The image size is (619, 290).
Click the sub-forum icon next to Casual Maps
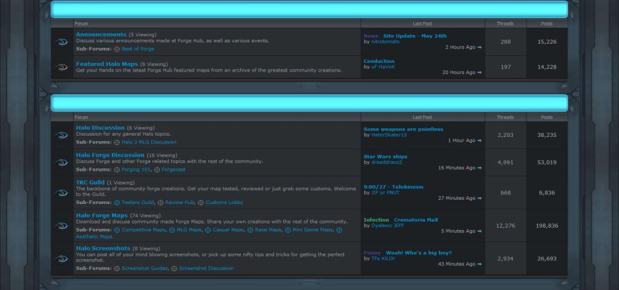click(x=208, y=230)
